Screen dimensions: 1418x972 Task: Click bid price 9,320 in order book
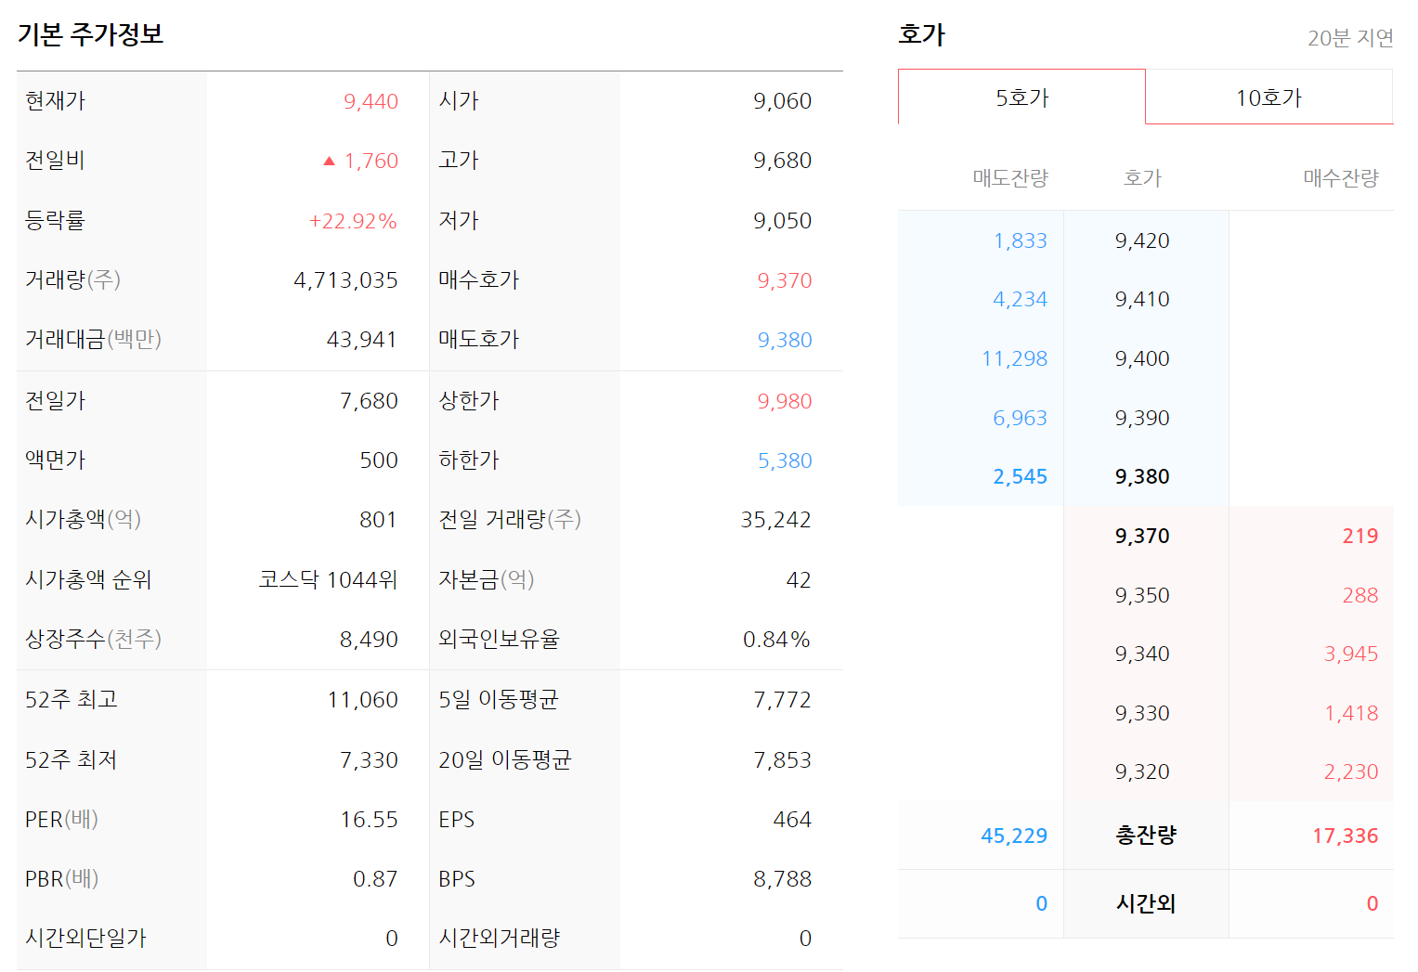click(1142, 772)
